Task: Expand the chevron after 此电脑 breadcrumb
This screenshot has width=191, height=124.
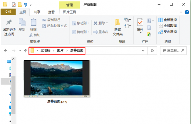Action: pyautogui.click(x=53, y=51)
